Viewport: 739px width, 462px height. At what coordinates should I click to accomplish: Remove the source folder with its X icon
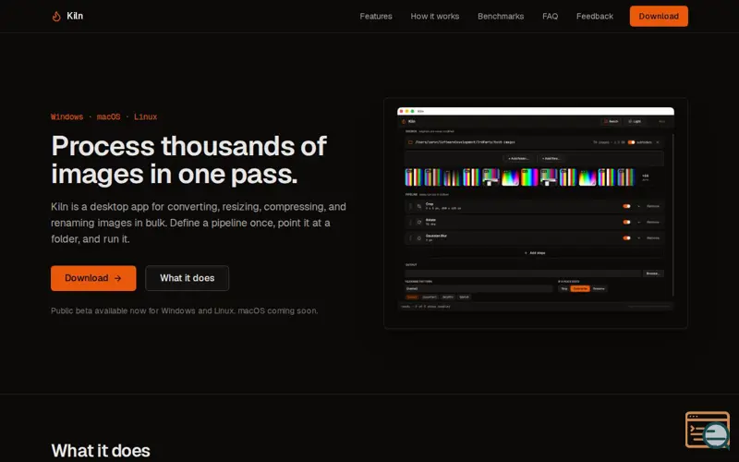pyautogui.click(x=658, y=142)
